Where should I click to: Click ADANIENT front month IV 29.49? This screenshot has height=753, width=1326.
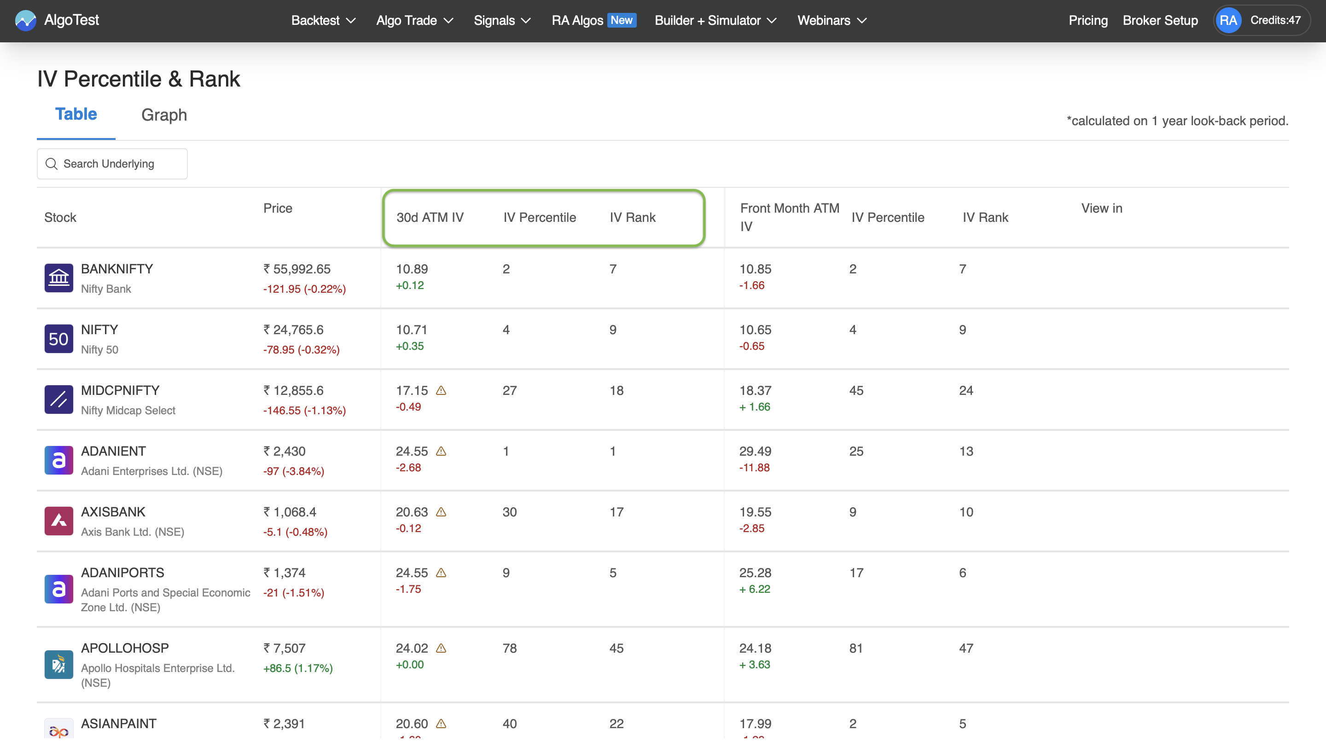(x=755, y=451)
